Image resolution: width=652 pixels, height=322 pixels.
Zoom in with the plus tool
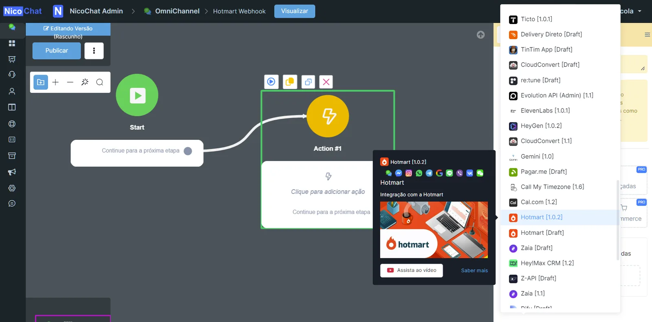[x=55, y=82]
